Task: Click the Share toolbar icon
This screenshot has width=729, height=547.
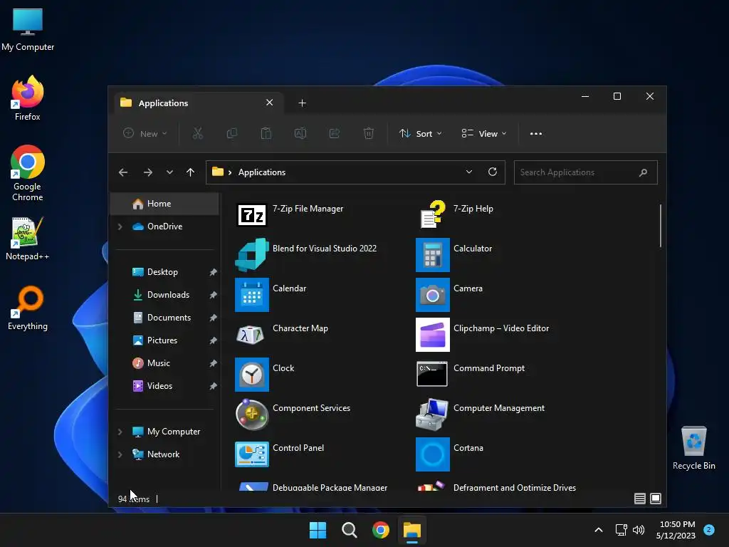Action: 335,133
